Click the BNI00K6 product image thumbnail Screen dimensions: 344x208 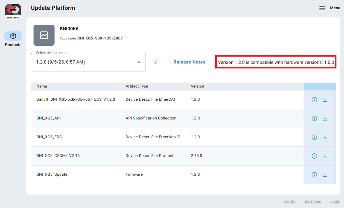[x=44, y=35]
